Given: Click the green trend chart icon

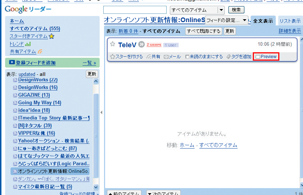Looking at the screenshot, I should (28, 44).
